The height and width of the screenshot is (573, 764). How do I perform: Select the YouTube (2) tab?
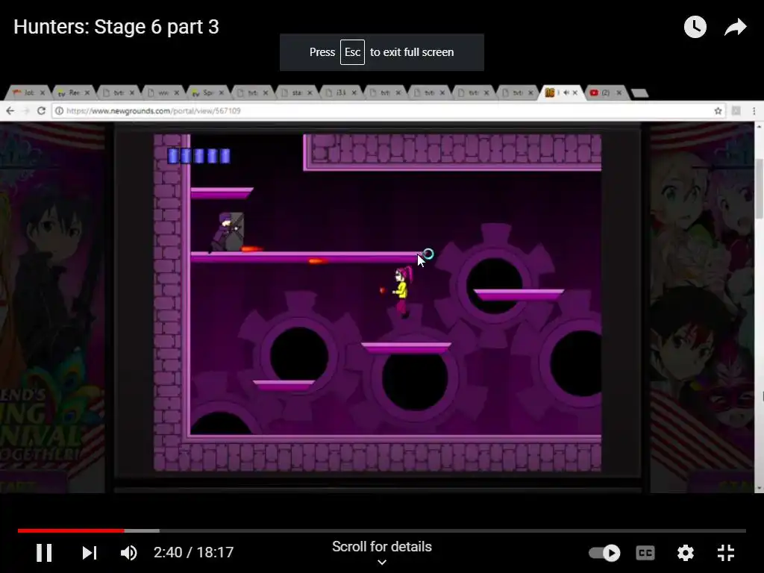pos(605,93)
